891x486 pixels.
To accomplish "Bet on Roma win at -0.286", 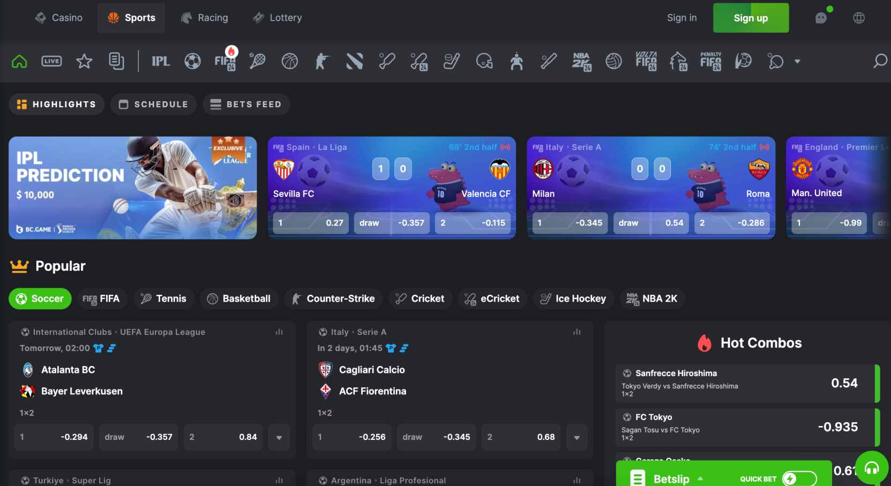I will [732, 223].
